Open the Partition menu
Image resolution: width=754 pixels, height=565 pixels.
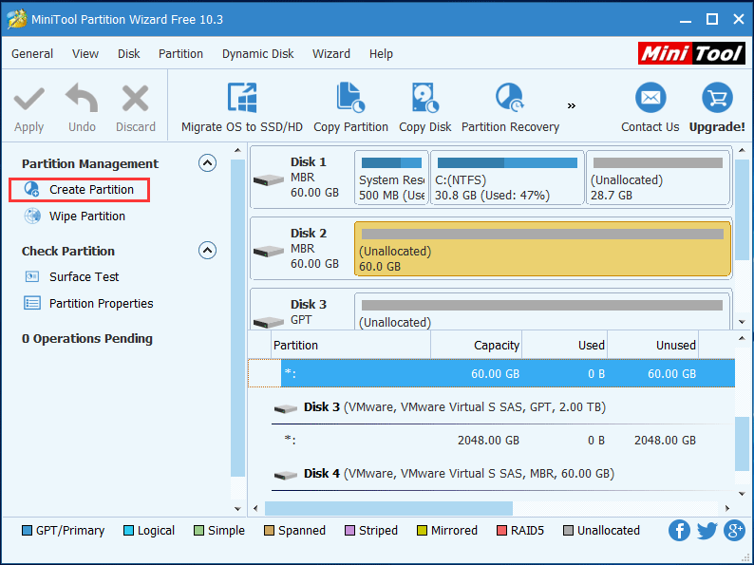coord(180,54)
